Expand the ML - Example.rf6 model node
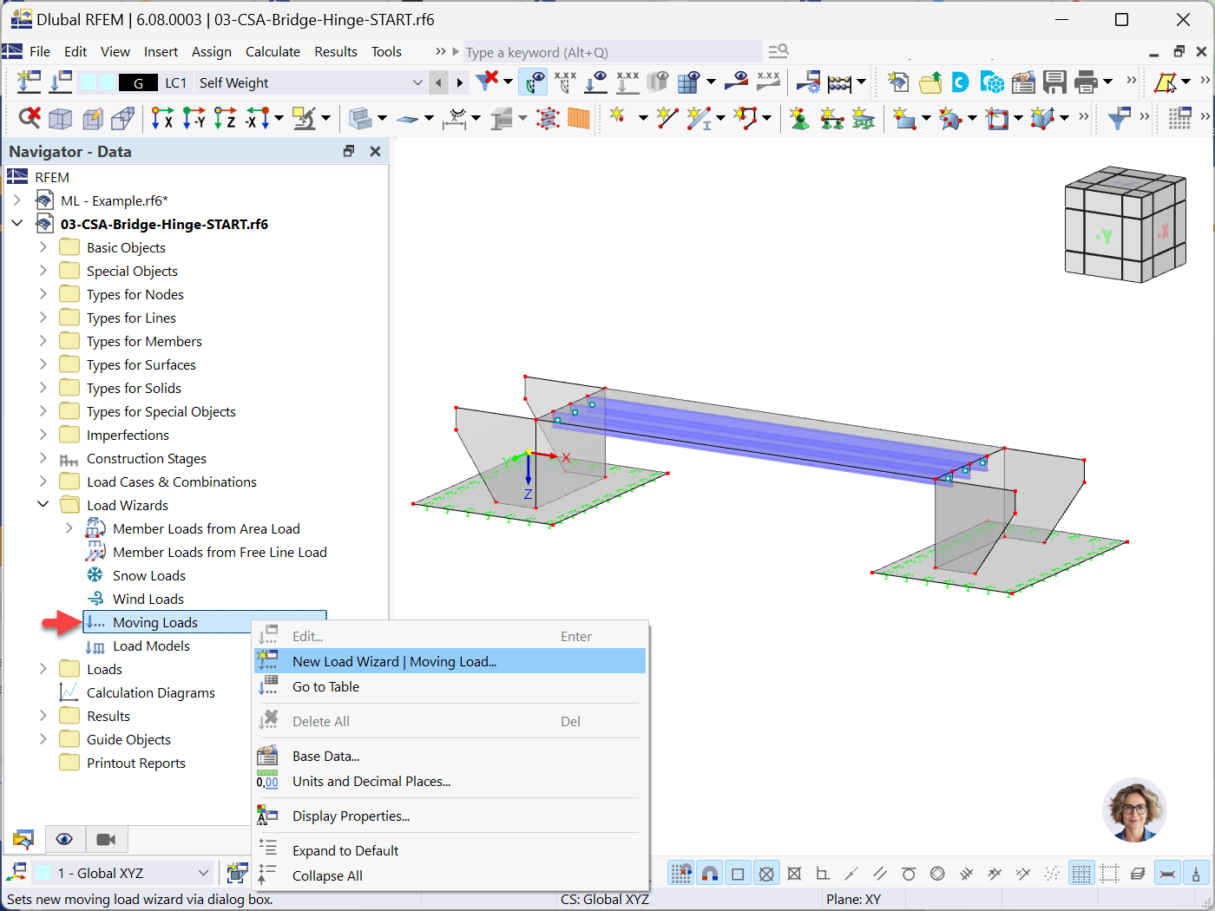This screenshot has height=911, width=1215. 16,200
